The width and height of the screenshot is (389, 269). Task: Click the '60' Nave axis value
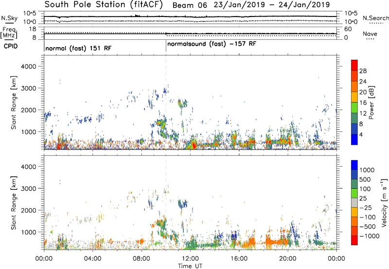pos(348,29)
